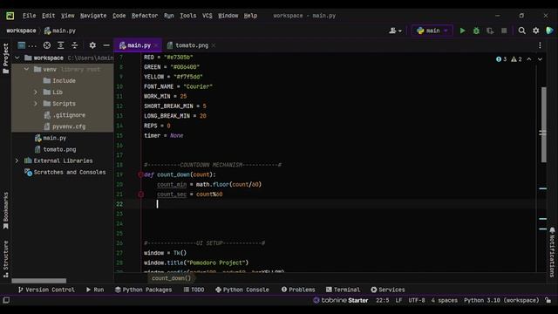The height and width of the screenshot is (314, 558).
Task: Collapse all in Project panel
Action: (74, 45)
